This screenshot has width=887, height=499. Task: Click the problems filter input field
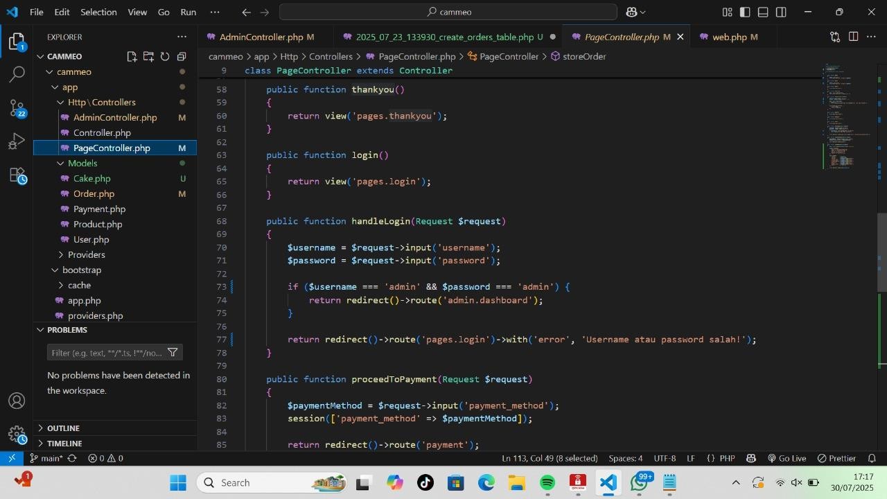point(107,353)
